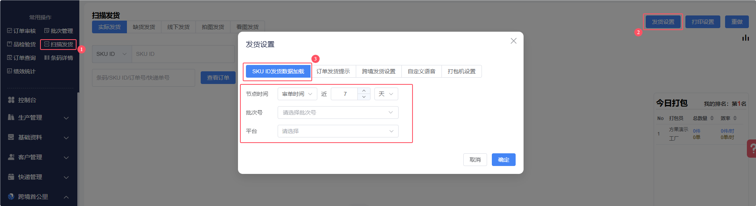Viewport: 756px width, 206px height.
Task: Increase the days value with up arrow
Action: pyautogui.click(x=364, y=91)
